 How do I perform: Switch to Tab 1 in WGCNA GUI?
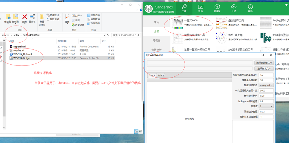(152, 76)
